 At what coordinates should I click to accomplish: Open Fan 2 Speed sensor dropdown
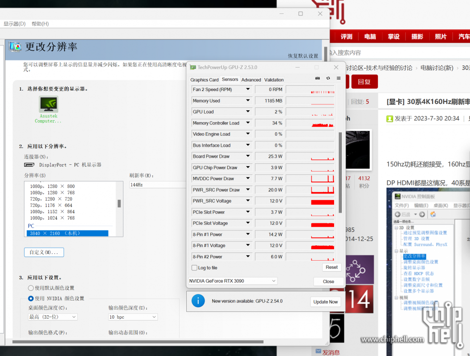click(248, 90)
